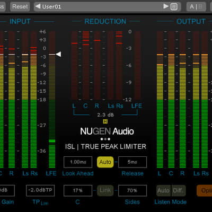Click the reduction LFE channel label
Image resolution: width=212 pixels, height=212 pixels.
(137, 106)
